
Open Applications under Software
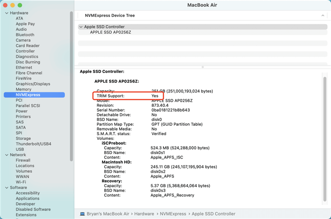(27, 199)
